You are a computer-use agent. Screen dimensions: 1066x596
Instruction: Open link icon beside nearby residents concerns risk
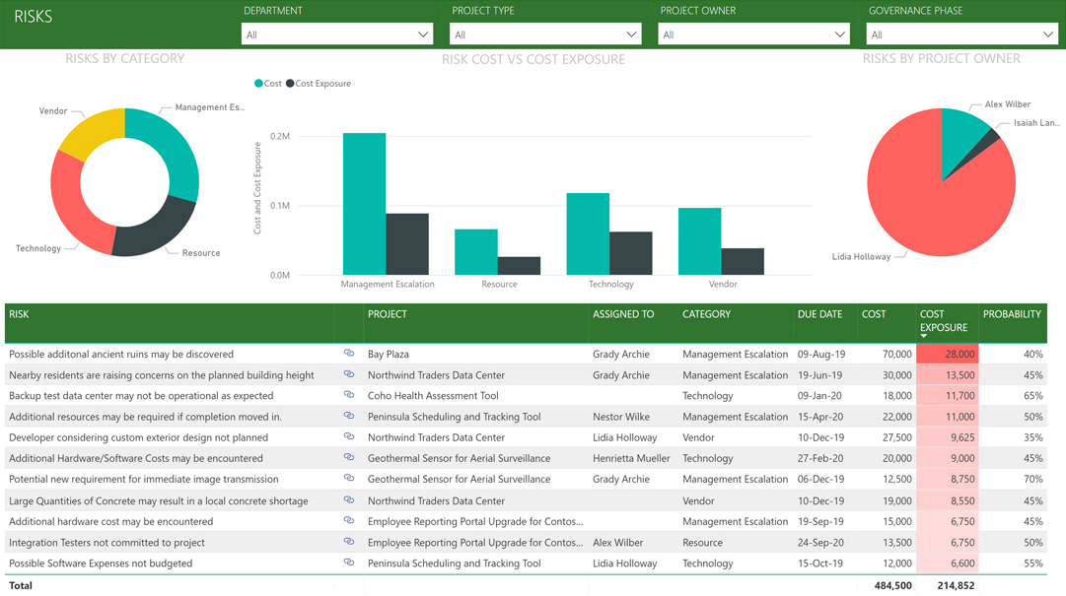pyautogui.click(x=349, y=374)
